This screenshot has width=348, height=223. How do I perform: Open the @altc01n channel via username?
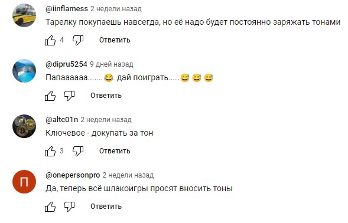coord(61,120)
